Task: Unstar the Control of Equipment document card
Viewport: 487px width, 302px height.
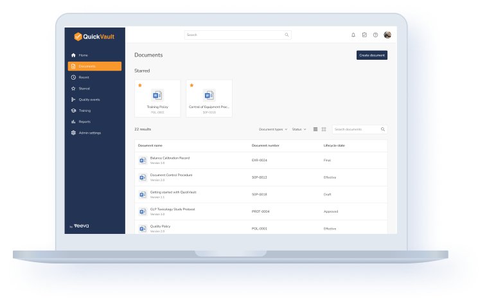Action: pos(191,85)
